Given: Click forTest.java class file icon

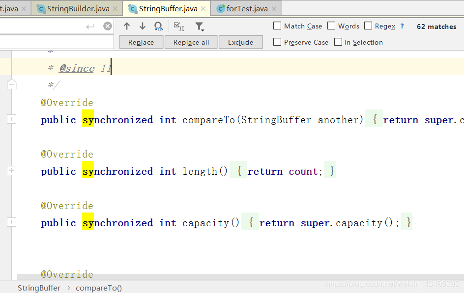Looking at the screenshot, I should tap(221, 9).
